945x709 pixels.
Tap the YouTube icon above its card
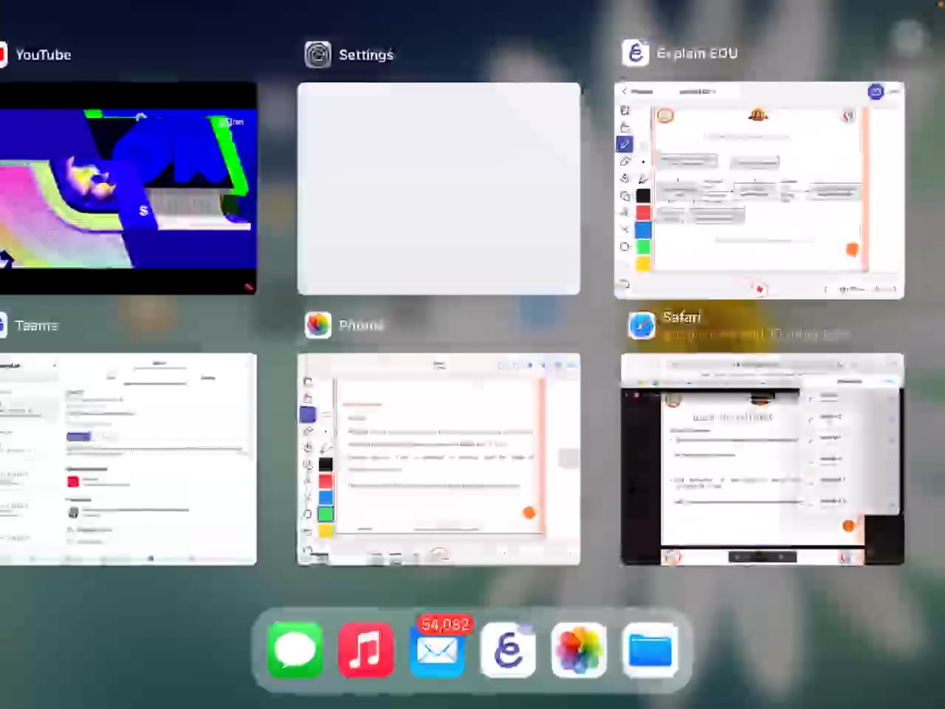click(3, 55)
